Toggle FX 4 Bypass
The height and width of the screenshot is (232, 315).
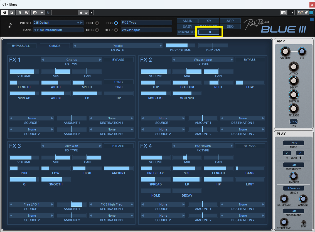pyautogui.click(x=250, y=146)
